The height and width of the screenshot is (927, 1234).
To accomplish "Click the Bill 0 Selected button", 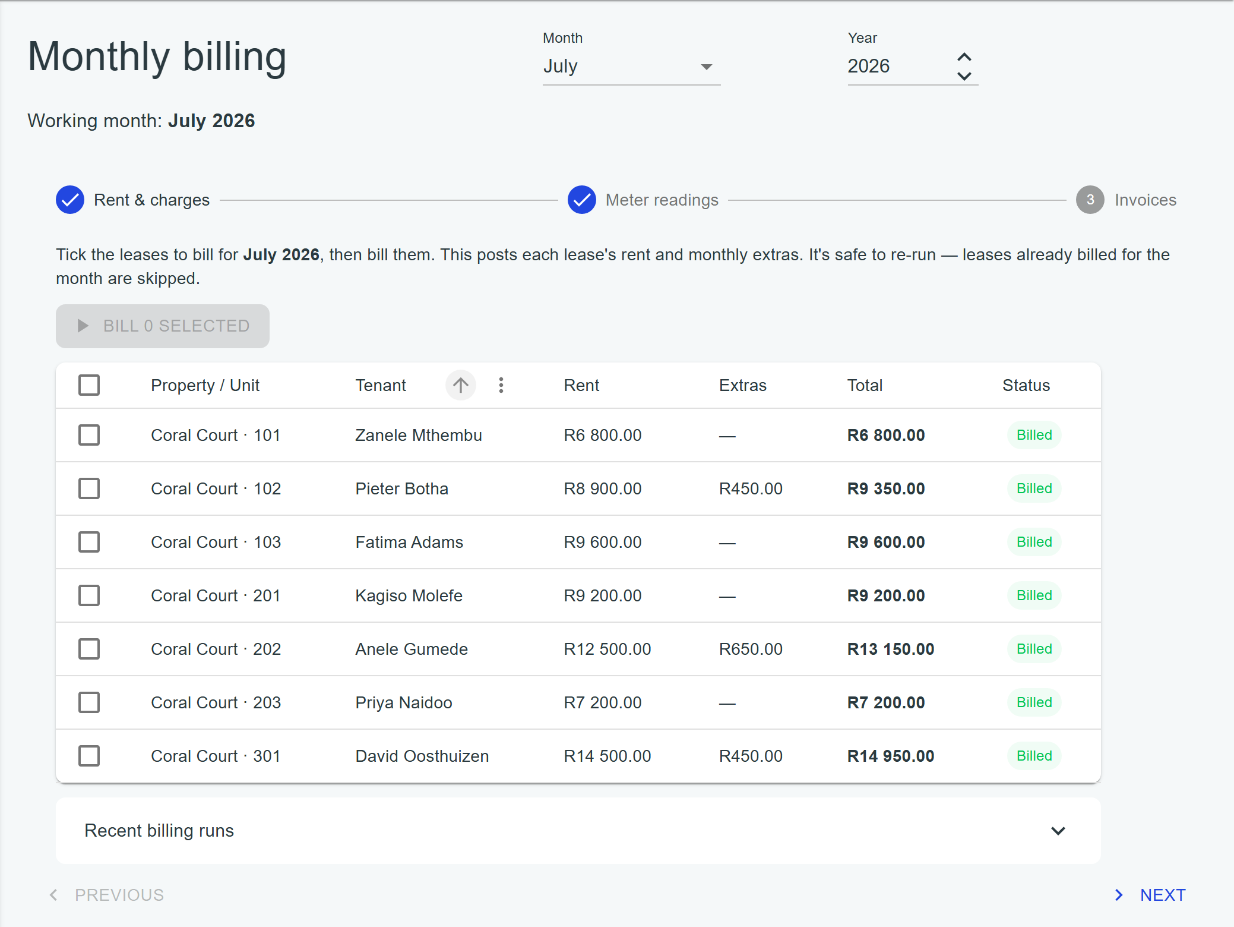I will click(163, 326).
